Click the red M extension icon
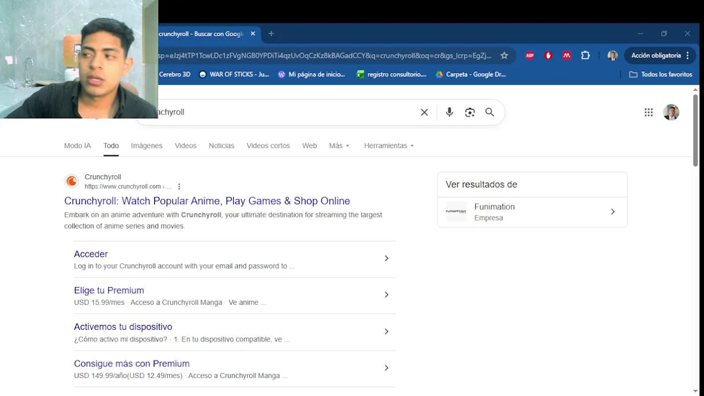Image resolution: width=704 pixels, height=396 pixels. pyautogui.click(x=566, y=56)
